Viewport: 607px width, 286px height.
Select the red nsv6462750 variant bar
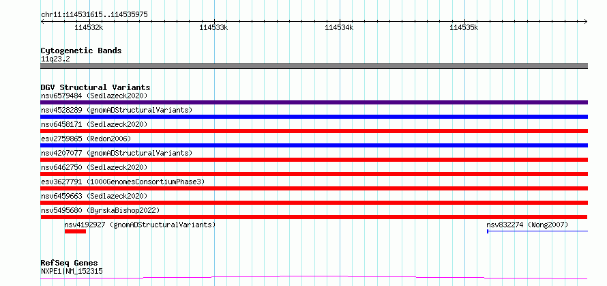314,174
